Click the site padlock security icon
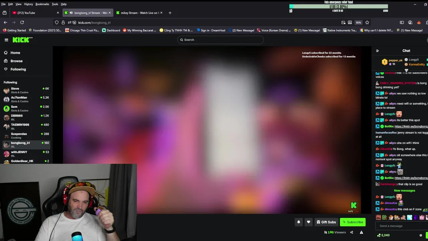Viewport: 428px width, 241px height. click(x=63, y=22)
